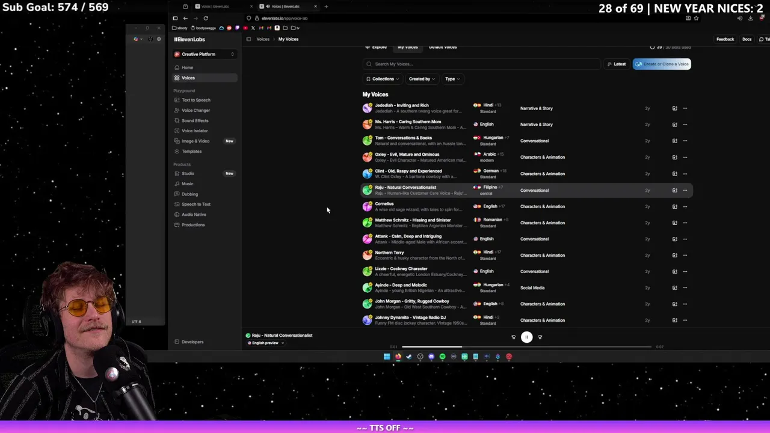Click the ElevenLabs logo

(189, 39)
